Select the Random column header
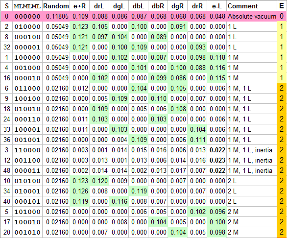This screenshot has width=287, height=238. [56, 6]
